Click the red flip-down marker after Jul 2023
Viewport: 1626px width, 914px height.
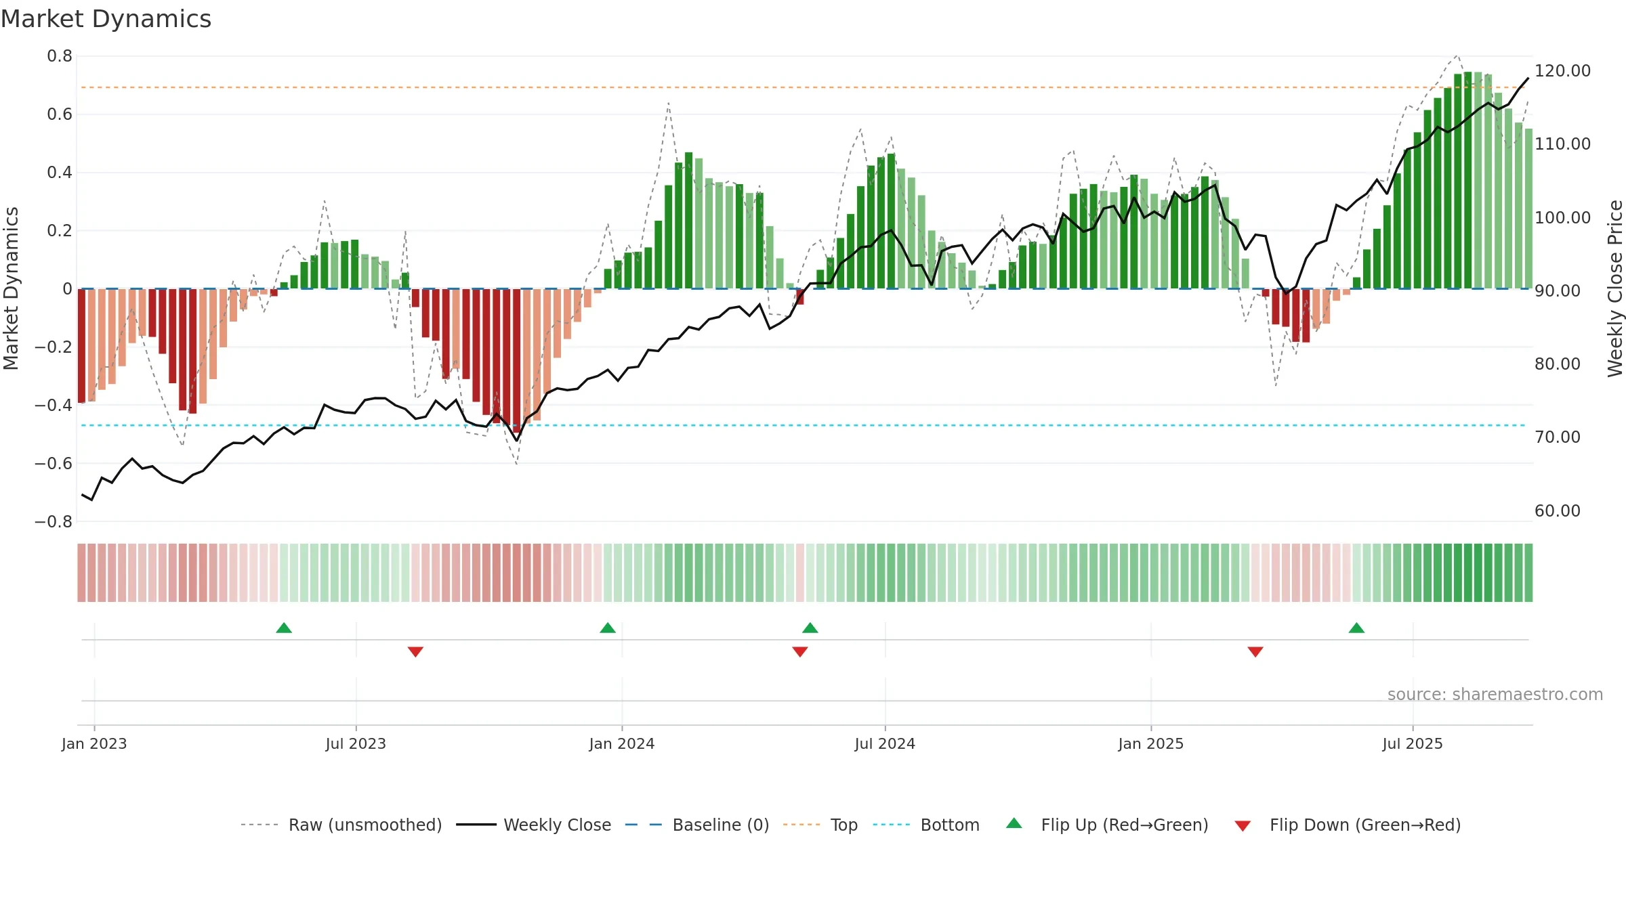(415, 651)
